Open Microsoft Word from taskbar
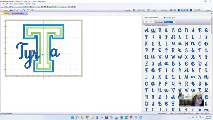Screen dimensions: 213x120 (121, 117)
